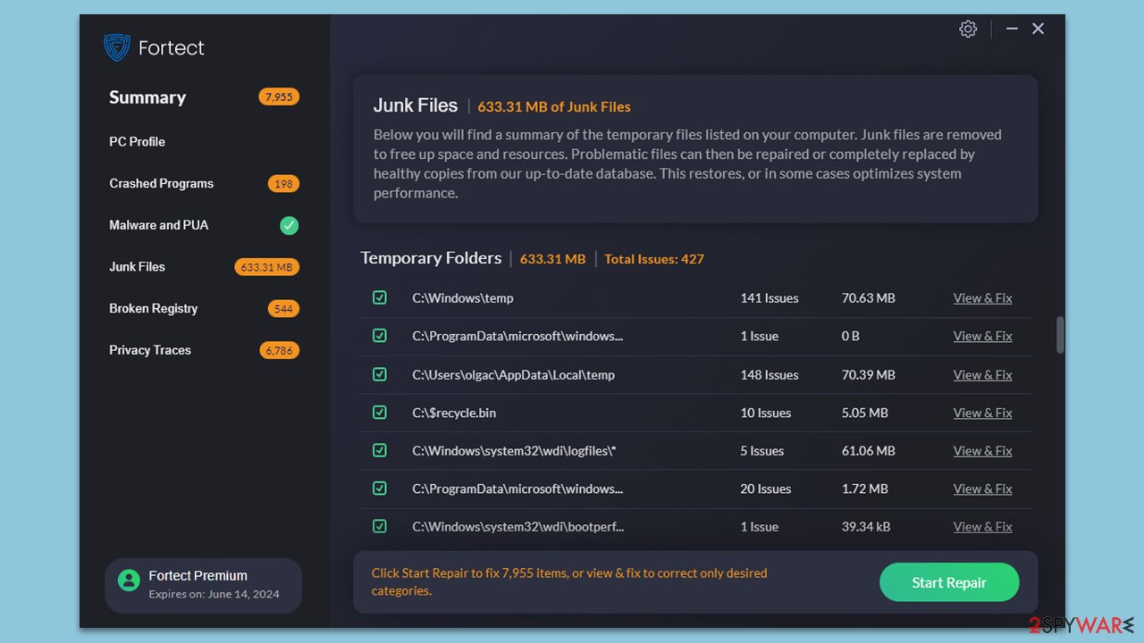Open settings via the gear icon
The height and width of the screenshot is (643, 1144).
coord(968,29)
